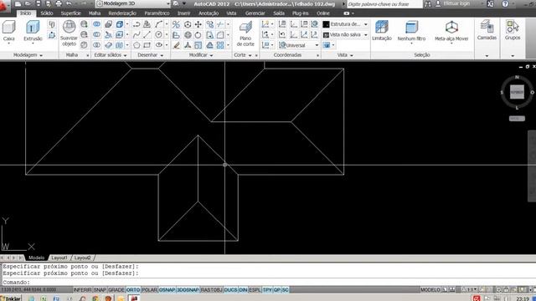The image size is (536, 301).
Task: Click the Efetuar login button
Action: pyautogui.click(x=456, y=3)
